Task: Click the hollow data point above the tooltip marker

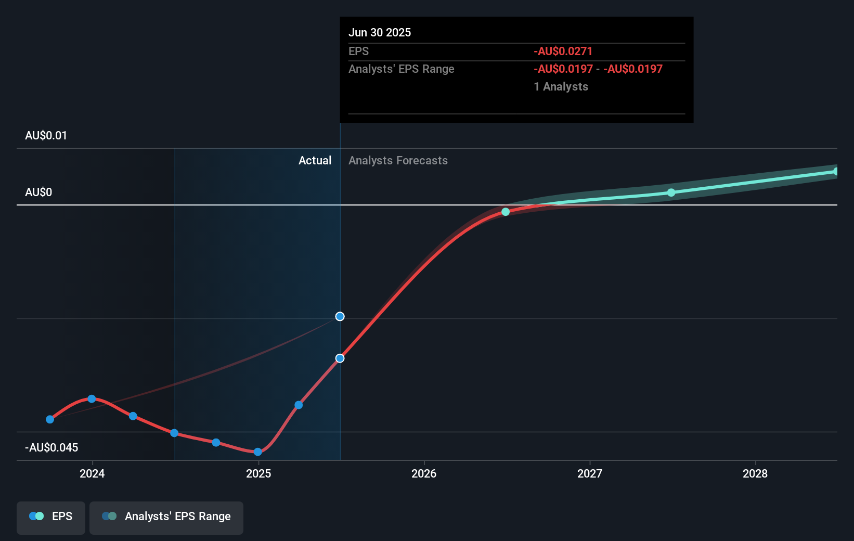Action: tap(340, 316)
